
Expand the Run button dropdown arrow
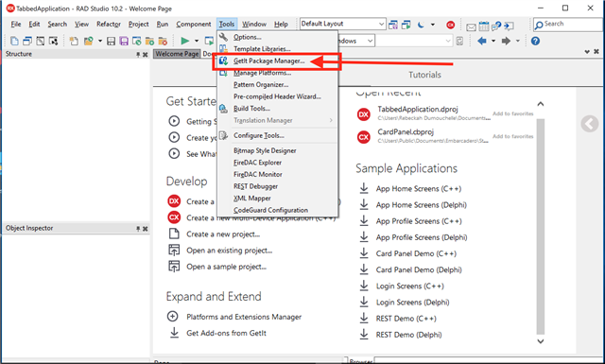pyautogui.click(x=196, y=41)
